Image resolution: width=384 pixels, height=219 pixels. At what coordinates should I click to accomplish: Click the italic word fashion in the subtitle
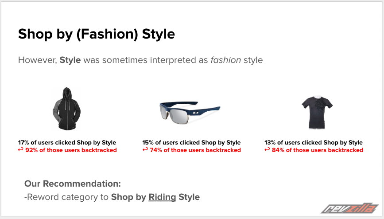tap(225, 60)
